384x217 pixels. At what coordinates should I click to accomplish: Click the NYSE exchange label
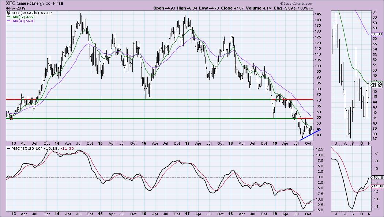pyautogui.click(x=58, y=4)
